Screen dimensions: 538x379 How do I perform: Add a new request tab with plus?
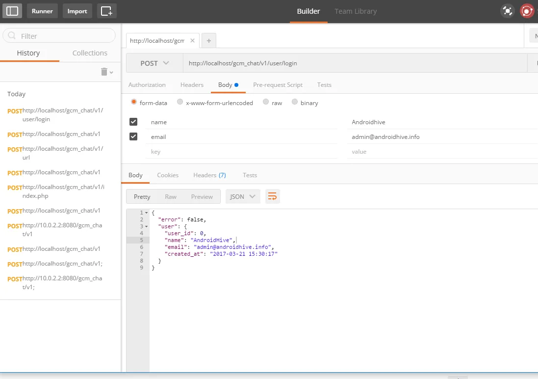point(208,41)
